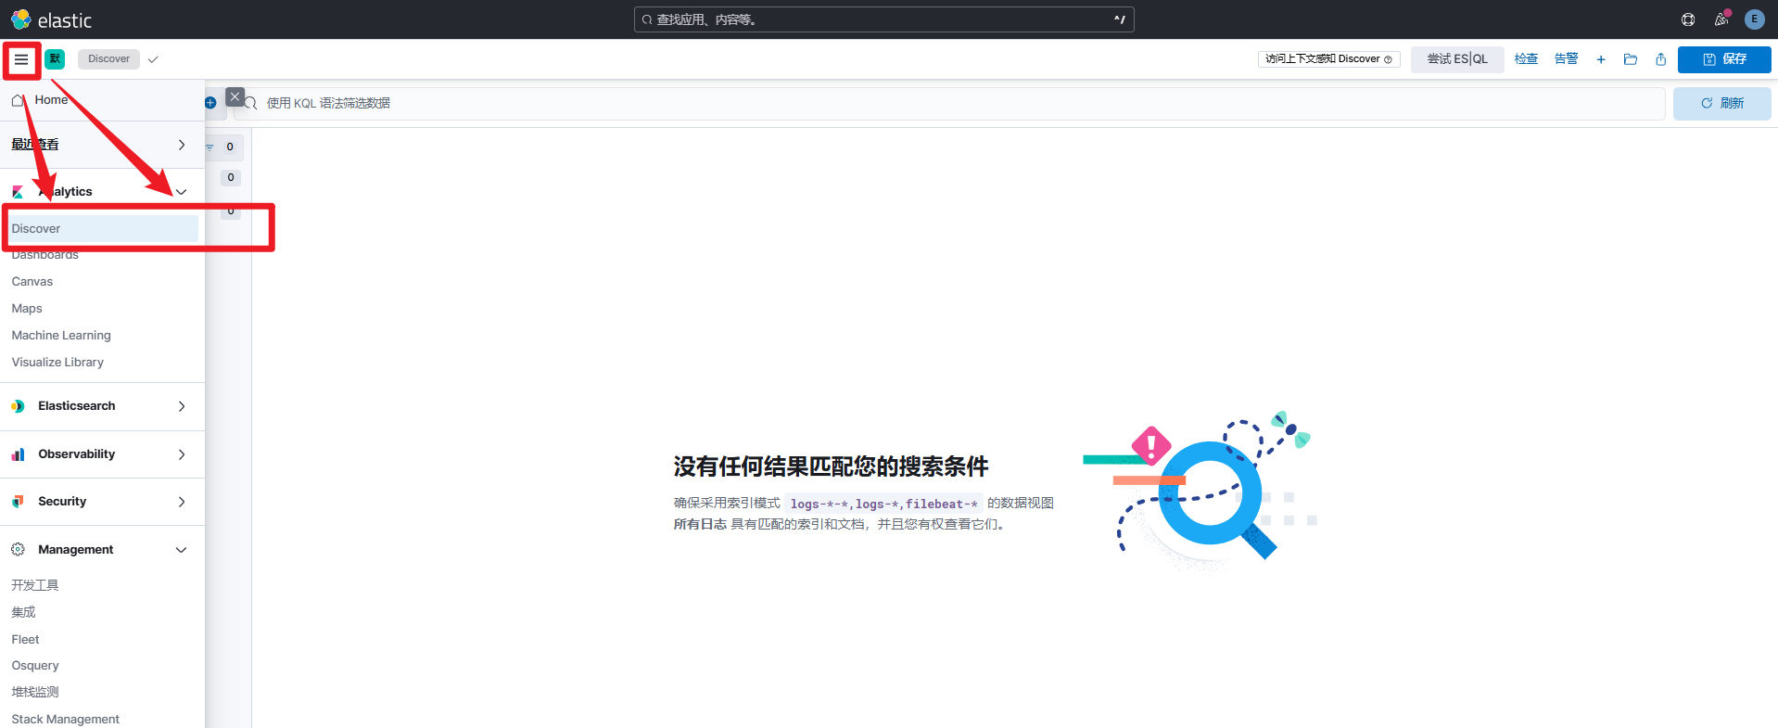Open Fleet under Management
Viewport: 1778px width, 728px height.
tap(25, 640)
